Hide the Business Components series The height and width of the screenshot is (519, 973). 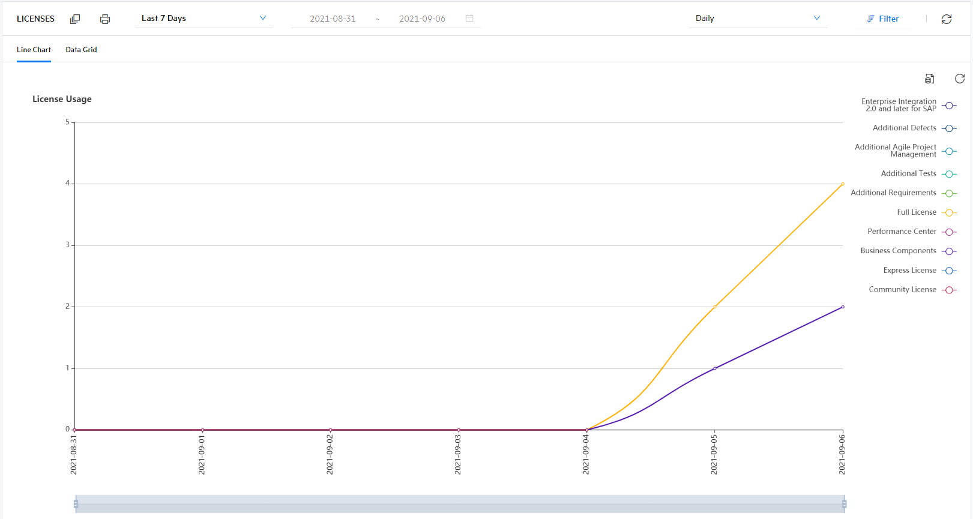click(898, 251)
